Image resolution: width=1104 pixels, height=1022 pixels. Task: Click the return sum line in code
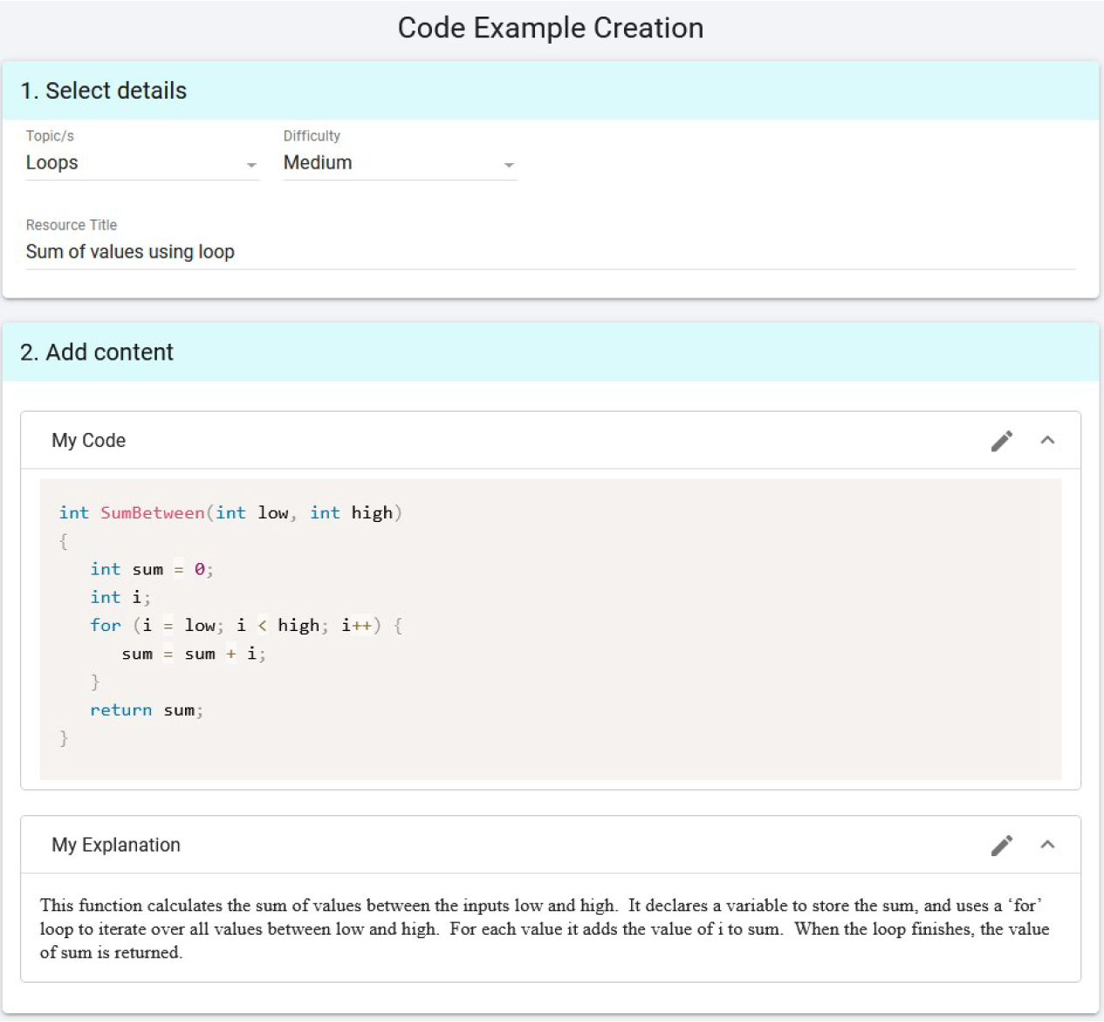click(146, 710)
